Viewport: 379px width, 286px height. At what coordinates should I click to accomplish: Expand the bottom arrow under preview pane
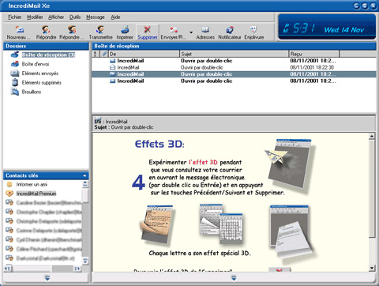coord(234,278)
